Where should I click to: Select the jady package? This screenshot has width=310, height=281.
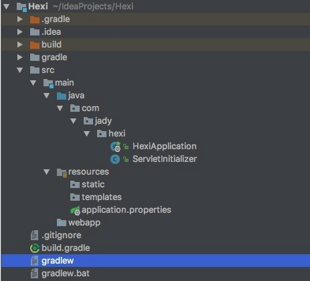point(98,121)
